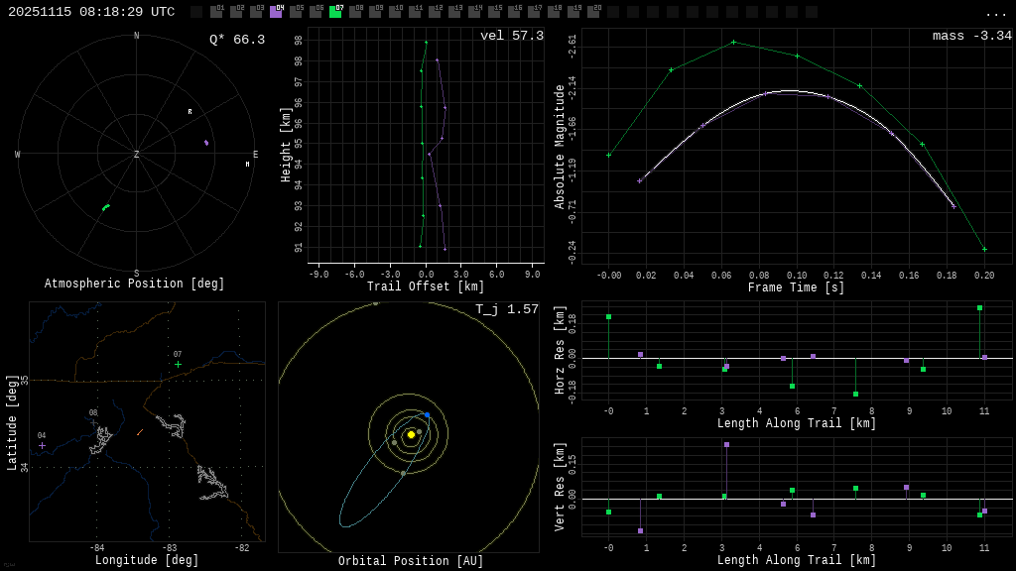
Task: Click the peak of the white magnitude curve
Action: [789, 91]
